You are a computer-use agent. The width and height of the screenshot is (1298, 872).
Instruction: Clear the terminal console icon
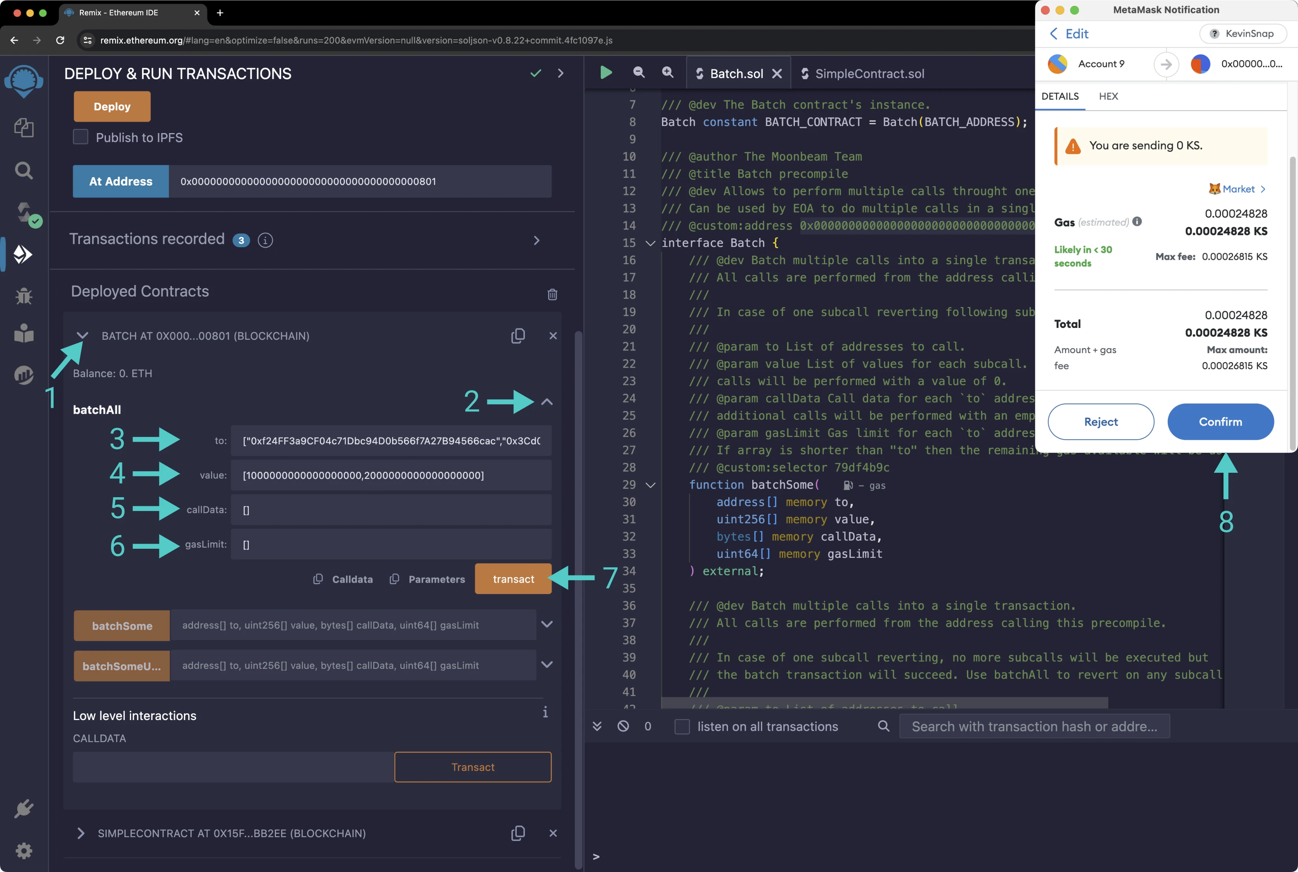[623, 726]
